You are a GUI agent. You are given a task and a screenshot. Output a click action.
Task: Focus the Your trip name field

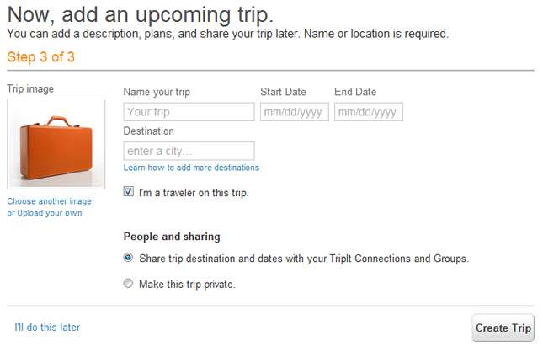[x=189, y=112]
